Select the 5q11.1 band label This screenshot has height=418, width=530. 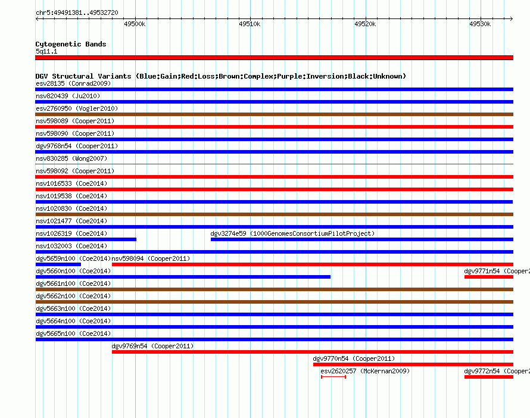point(46,51)
